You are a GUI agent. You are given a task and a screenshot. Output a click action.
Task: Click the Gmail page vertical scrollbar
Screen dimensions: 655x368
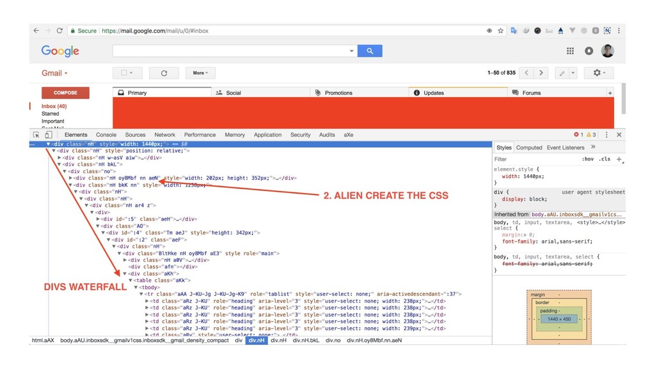pyautogui.click(x=623, y=98)
